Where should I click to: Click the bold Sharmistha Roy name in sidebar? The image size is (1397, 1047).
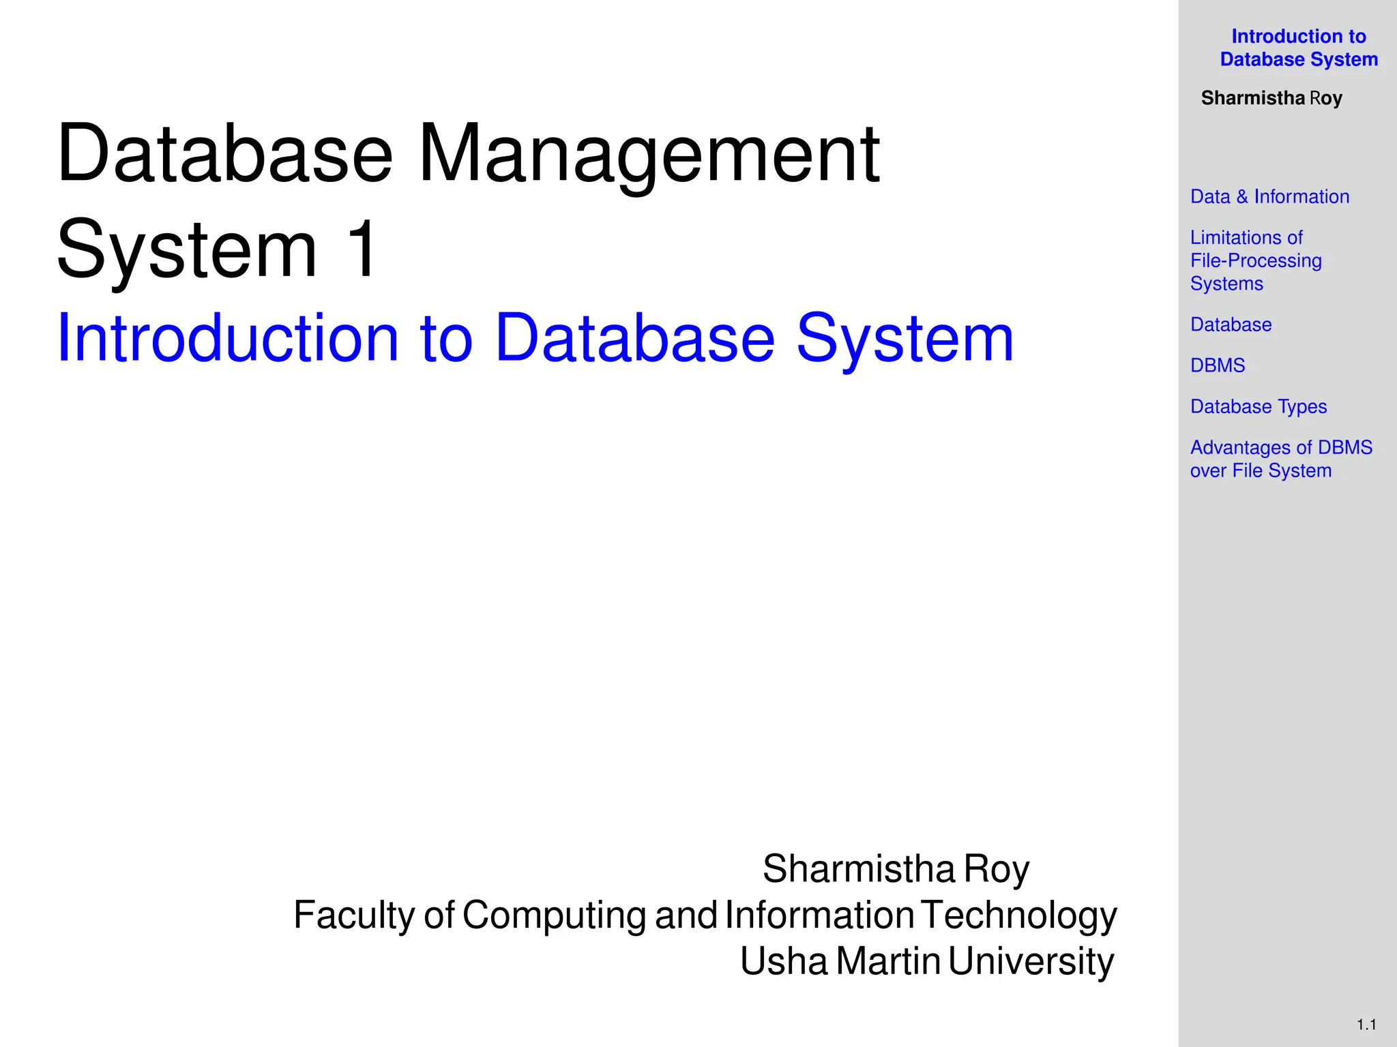tap(1271, 99)
